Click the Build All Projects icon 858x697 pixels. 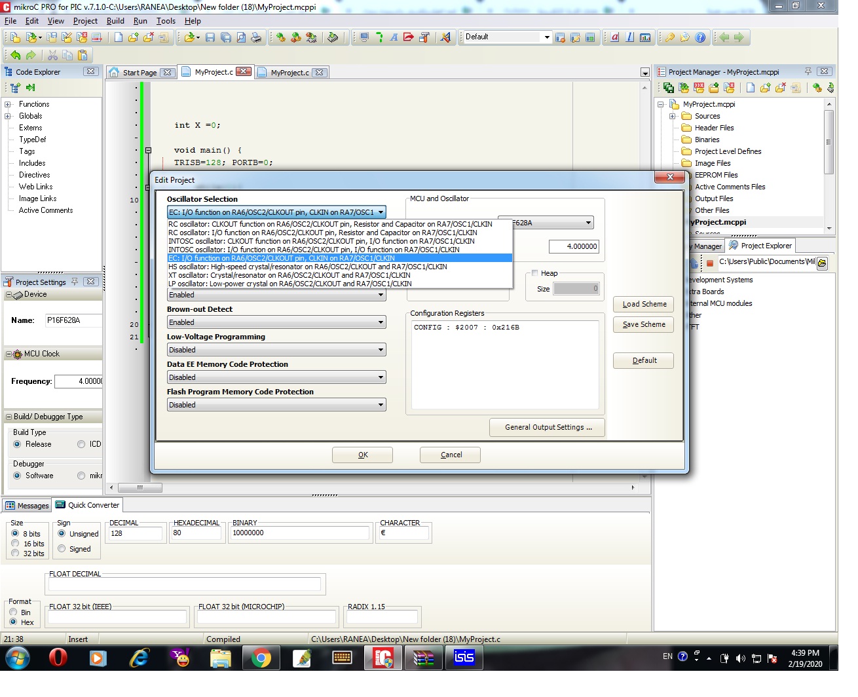click(296, 37)
